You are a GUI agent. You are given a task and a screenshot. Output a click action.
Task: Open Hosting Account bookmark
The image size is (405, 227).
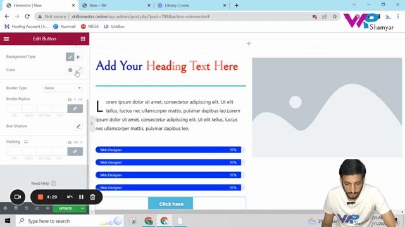(x=27, y=26)
